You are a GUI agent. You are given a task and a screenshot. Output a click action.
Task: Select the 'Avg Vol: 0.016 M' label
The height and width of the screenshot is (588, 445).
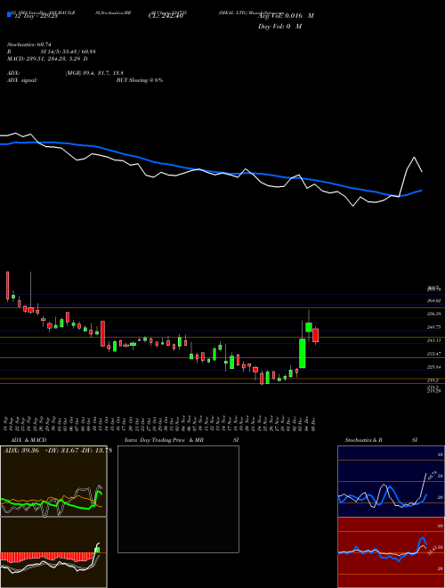[x=286, y=16]
